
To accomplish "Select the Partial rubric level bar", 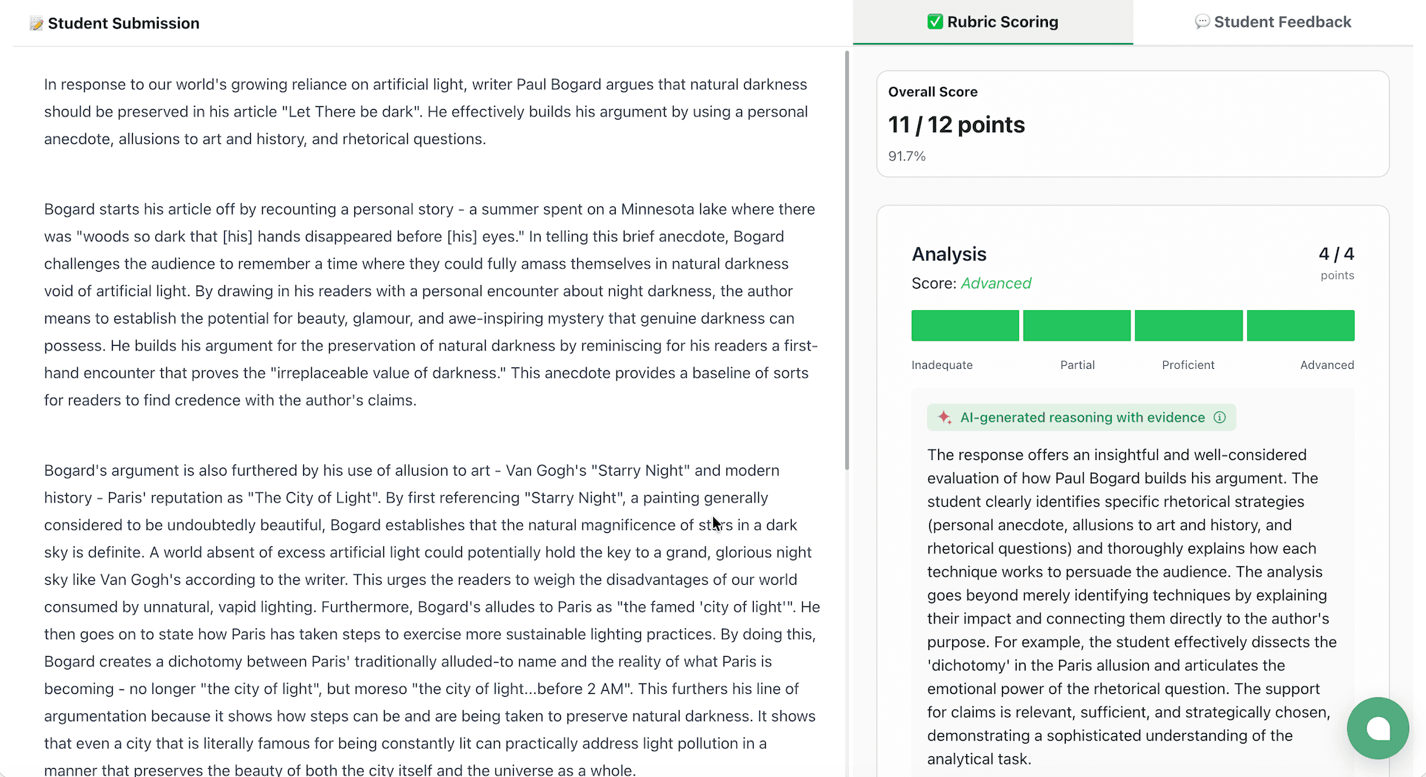I will click(1077, 325).
